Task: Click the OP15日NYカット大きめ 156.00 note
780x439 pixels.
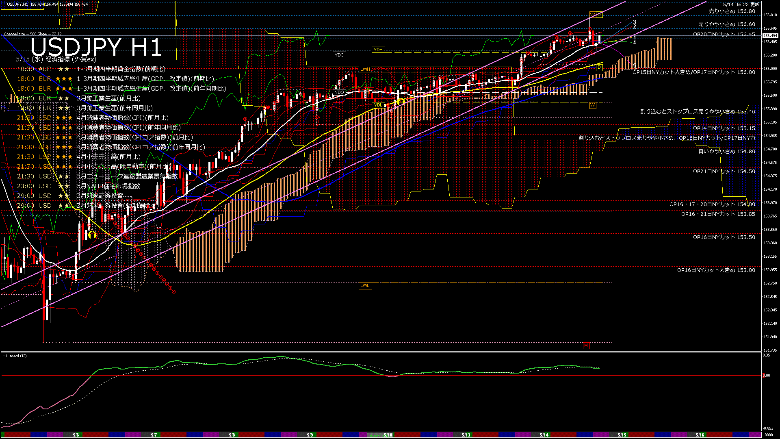Action: (694, 72)
